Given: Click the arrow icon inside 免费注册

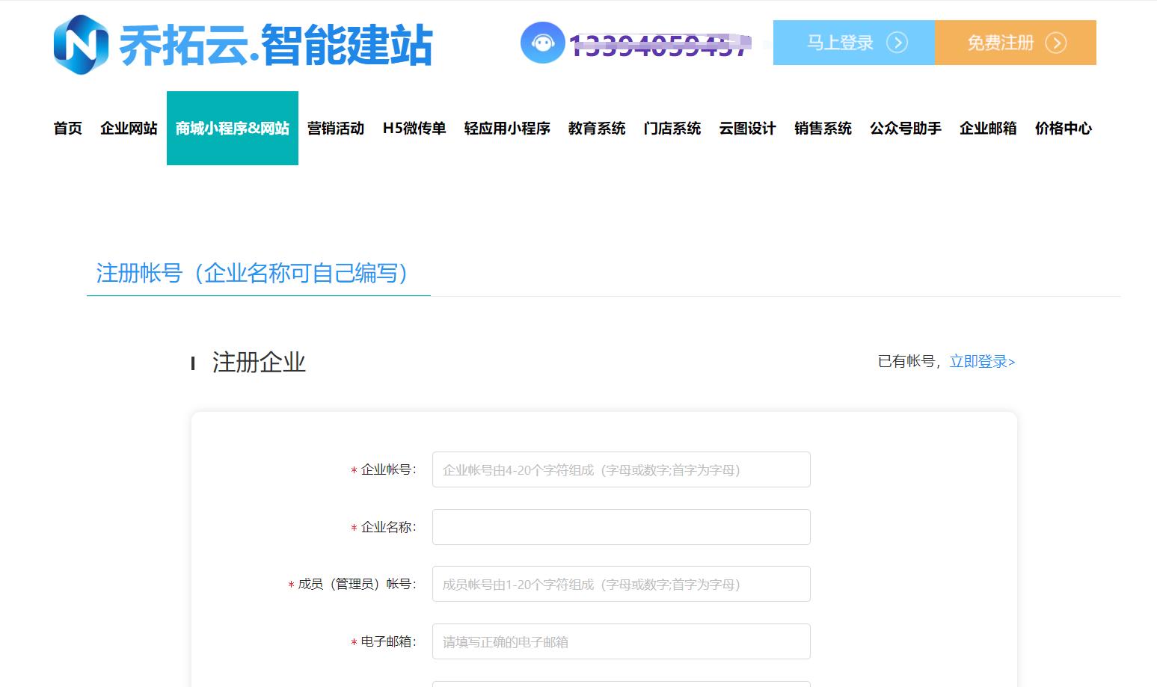Looking at the screenshot, I should 1057,43.
